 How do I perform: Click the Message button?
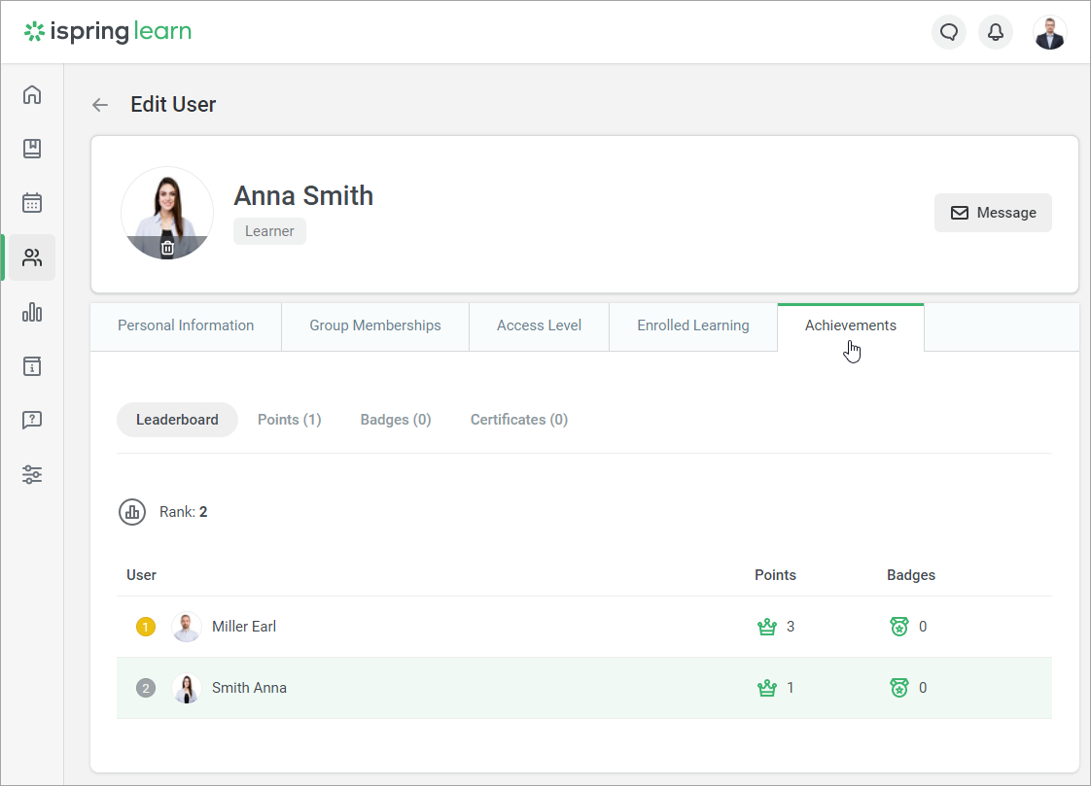(x=993, y=213)
